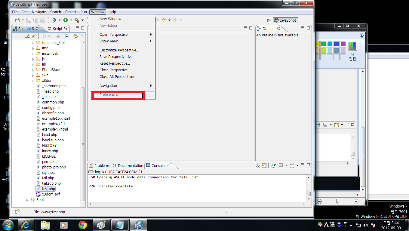409x231 pixels.
Task: Open Google Chrome from the taskbar
Action: [82, 225]
